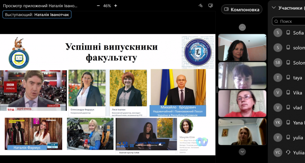Image resolution: width=305 pixels, height=163 pixels.
Task: Select the blonde woman's bottom video thumbnail
Action: click(x=242, y=132)
